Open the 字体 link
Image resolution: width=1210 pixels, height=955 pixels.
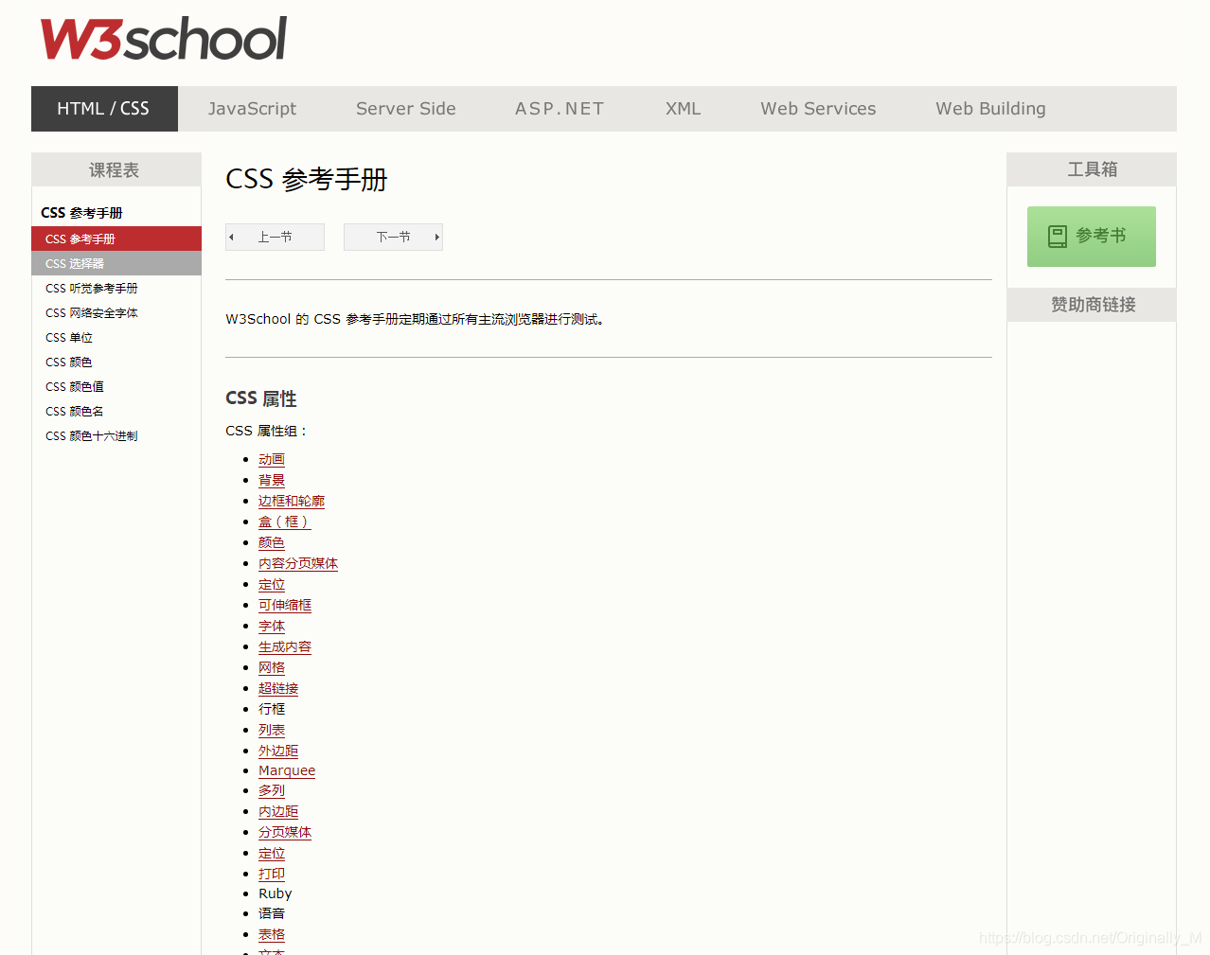272,626
